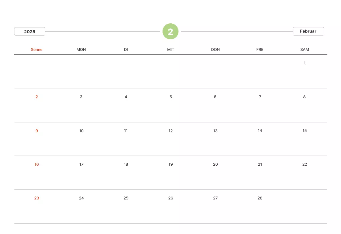Choose February 8 in the grid
The image size is (341, 234).
(305, 97)
